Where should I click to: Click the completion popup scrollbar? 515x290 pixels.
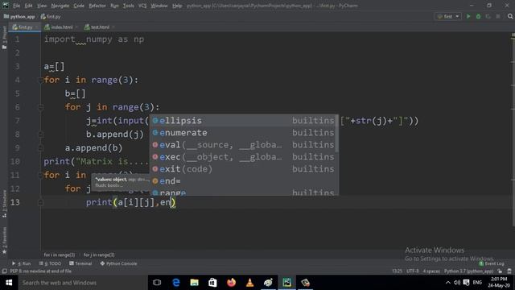(x=337, y=134)
